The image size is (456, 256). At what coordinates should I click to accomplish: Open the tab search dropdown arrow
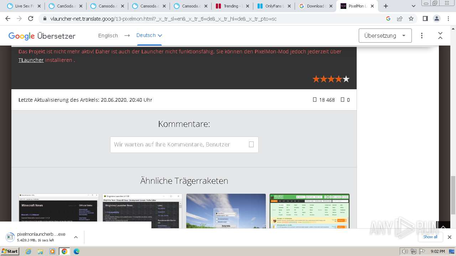click(x=414, y=6)
